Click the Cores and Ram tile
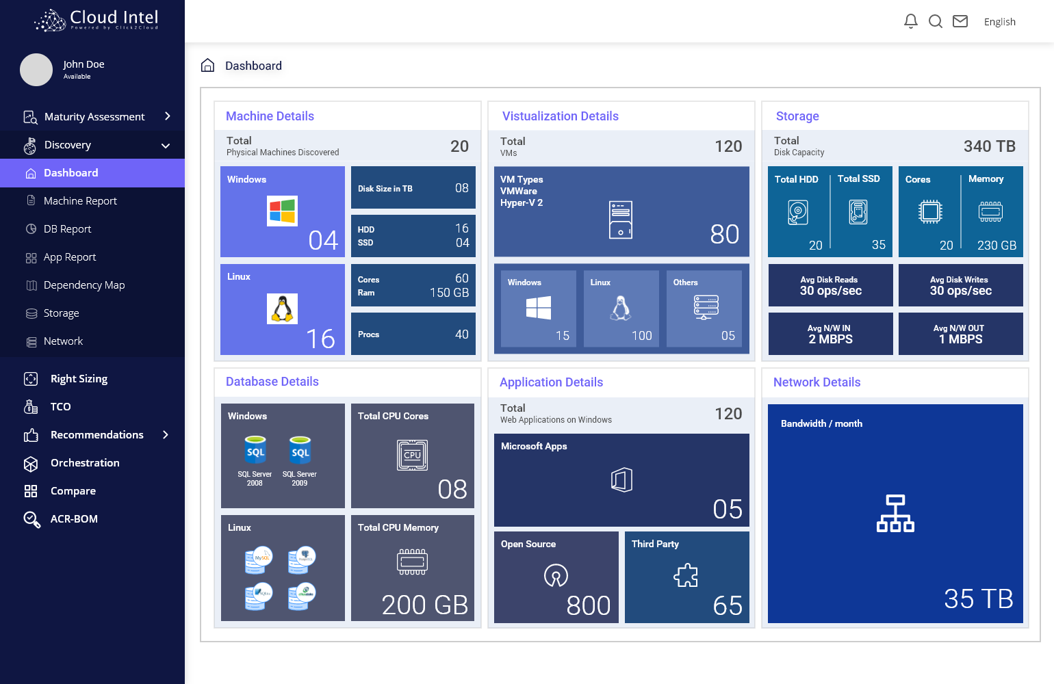This screenshot has height=684, width=1054. [x=413, y=285]
